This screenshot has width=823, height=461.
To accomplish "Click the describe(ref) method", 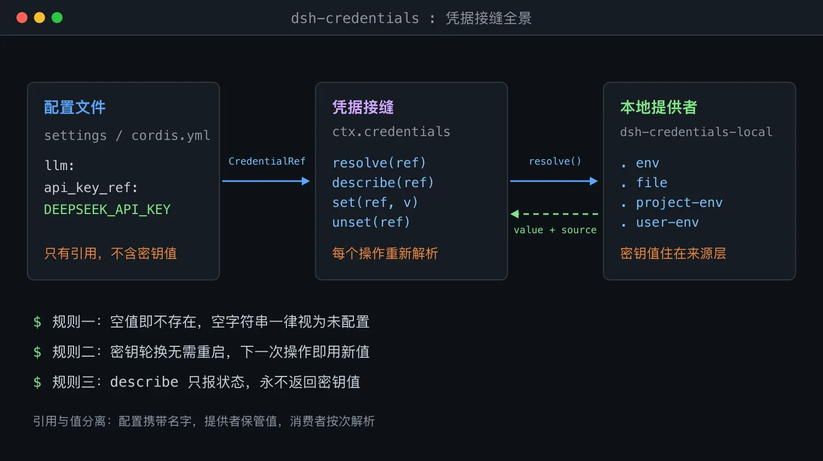I will [383, 183].
